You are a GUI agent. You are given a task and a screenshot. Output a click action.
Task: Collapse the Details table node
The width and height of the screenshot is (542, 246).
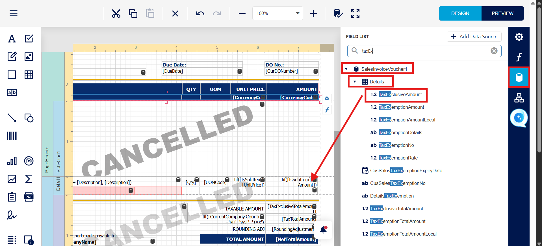click(x=355, y=82)
